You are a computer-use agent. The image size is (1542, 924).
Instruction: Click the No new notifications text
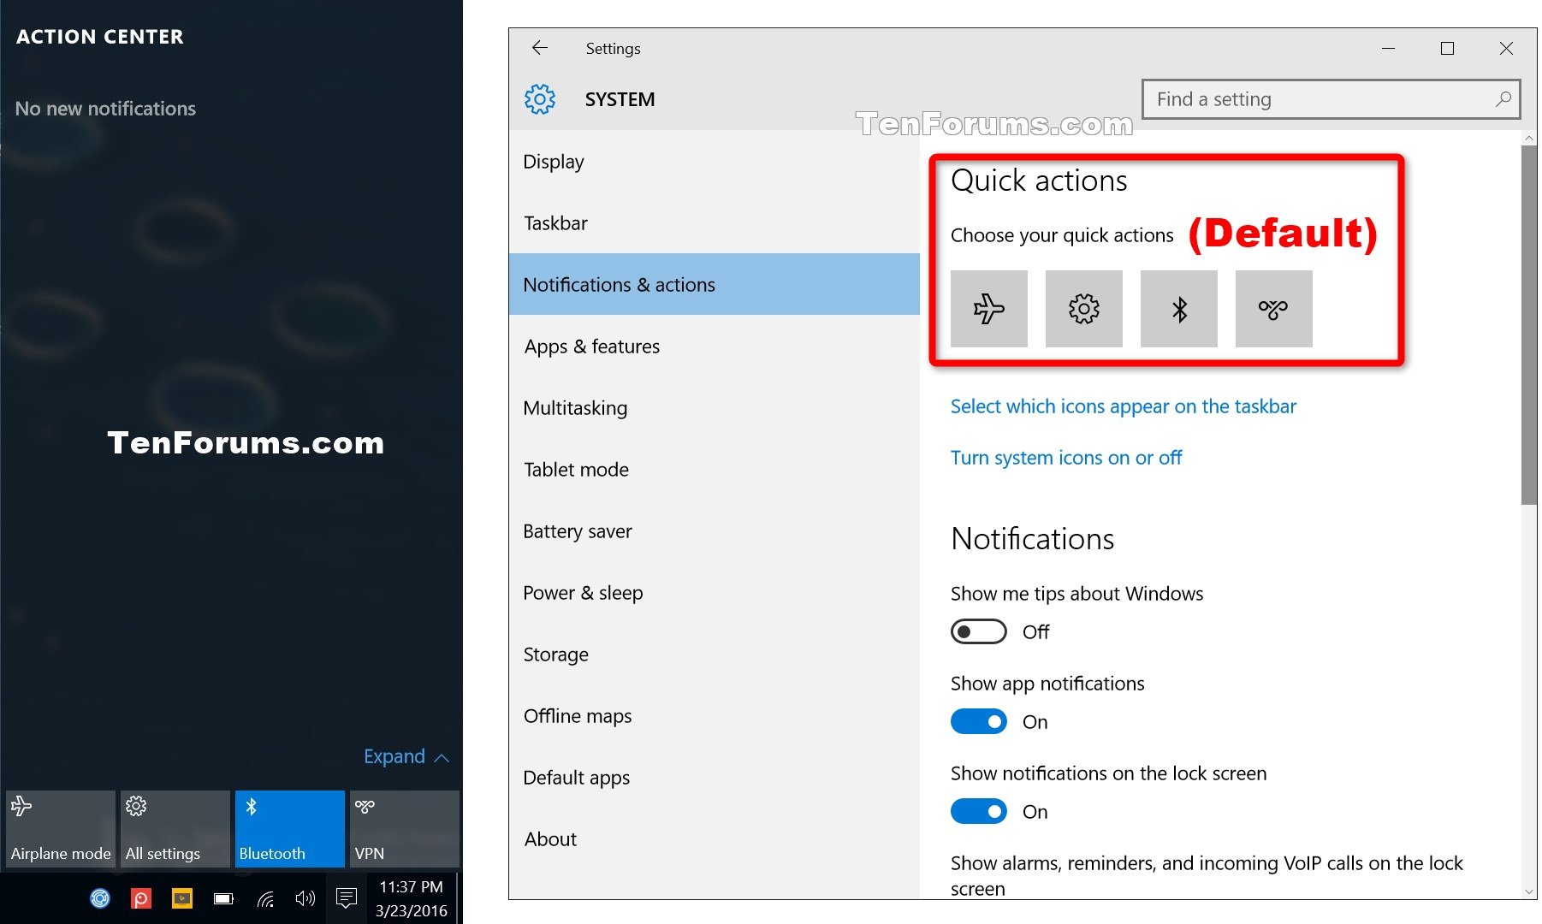point(105,109)
